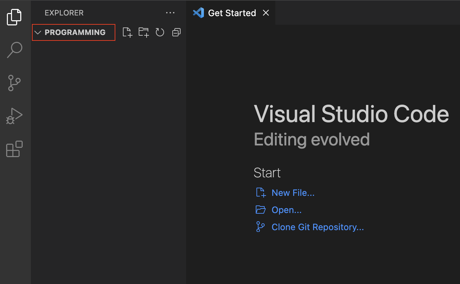
Task: Open the Explorer view in activity bar
Action: [14, 17]
